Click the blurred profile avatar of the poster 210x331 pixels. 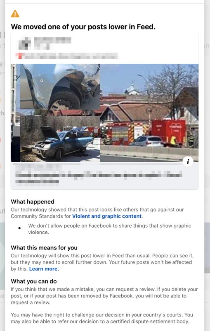coord(25,43)
